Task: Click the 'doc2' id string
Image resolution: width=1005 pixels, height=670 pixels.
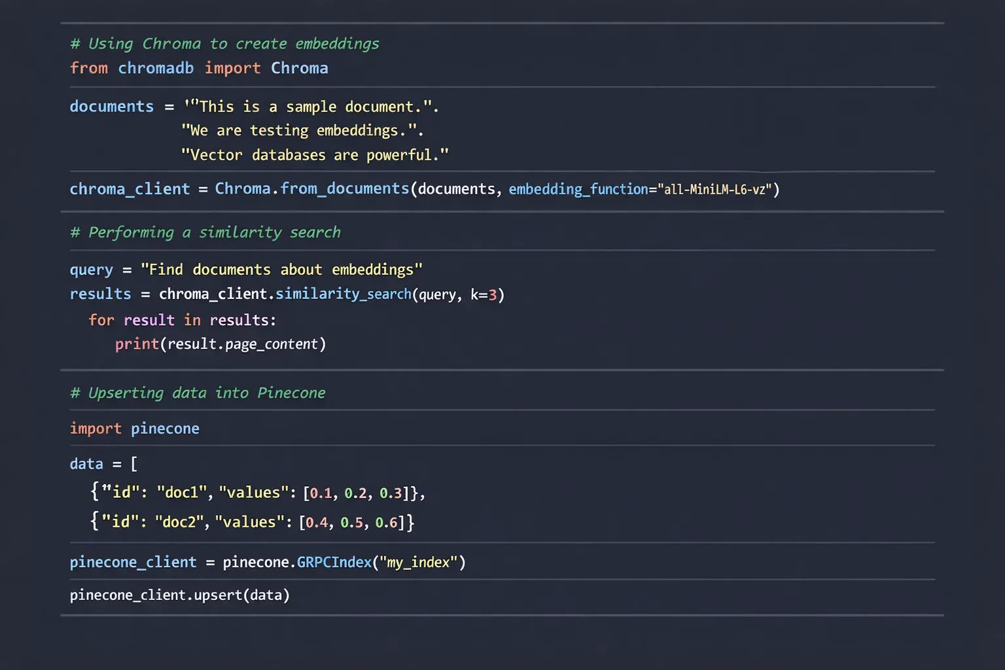Action: pyautogui.click(x=179, y=522)
